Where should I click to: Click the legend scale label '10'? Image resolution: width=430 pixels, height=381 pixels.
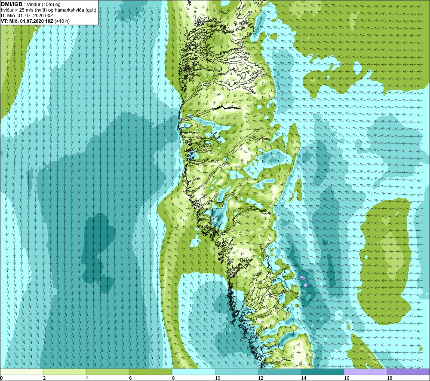[217, 378]
